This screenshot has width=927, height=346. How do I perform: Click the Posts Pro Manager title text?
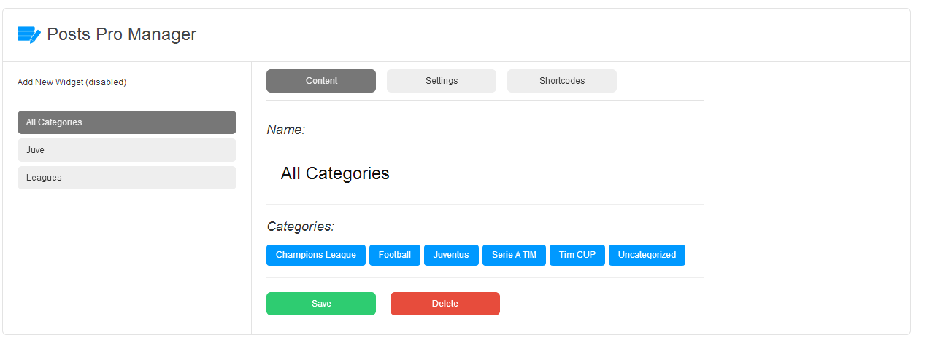point(122,34)
